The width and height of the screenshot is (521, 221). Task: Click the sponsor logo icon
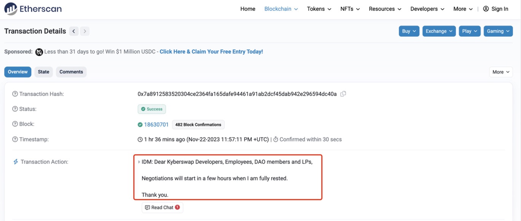[x=39, y=52]
